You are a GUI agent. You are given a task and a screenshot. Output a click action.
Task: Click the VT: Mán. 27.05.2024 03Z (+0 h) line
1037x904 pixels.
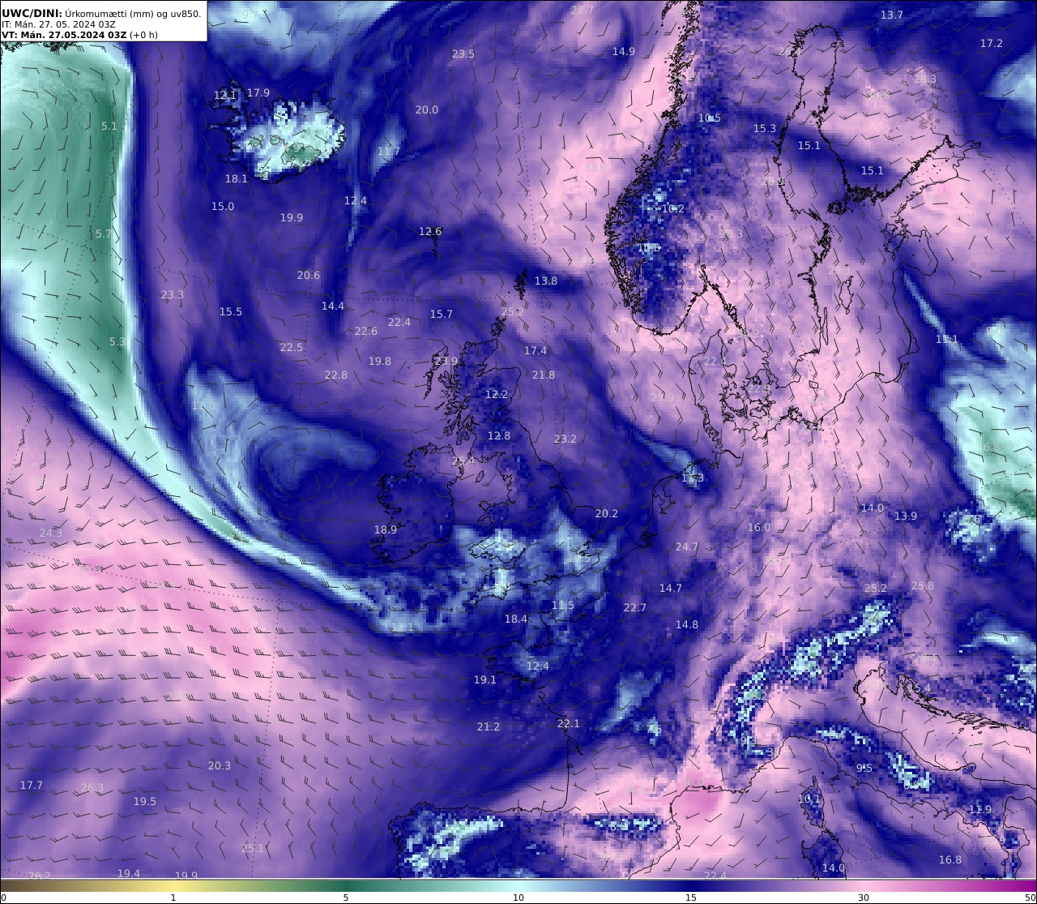80,35
